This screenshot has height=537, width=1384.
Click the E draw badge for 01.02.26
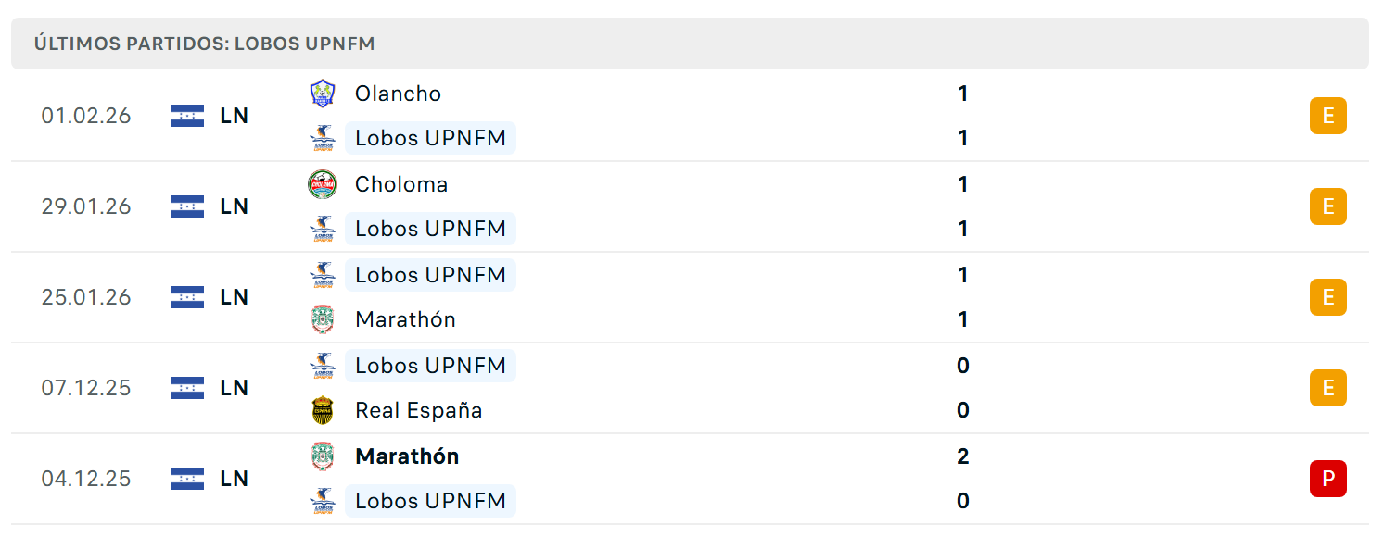coord(1327,116)
